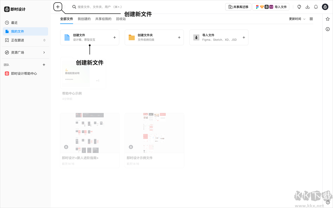Image resolution: width=333 pixels, height=208 pixels.
Task: Click the Sketch icon near 导入文件
Action: pyautogui.click(x=262, y=7)
